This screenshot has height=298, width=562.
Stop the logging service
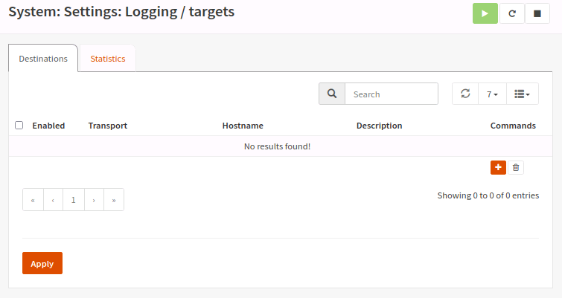click(x=537, y=13)
